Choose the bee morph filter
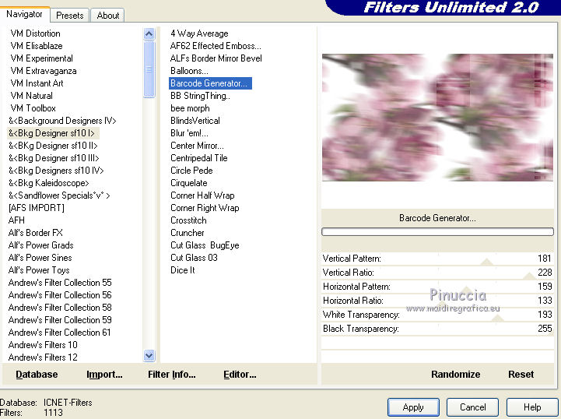Image resolution: width=561 pixels, height=419 pixels. [190, 108]
